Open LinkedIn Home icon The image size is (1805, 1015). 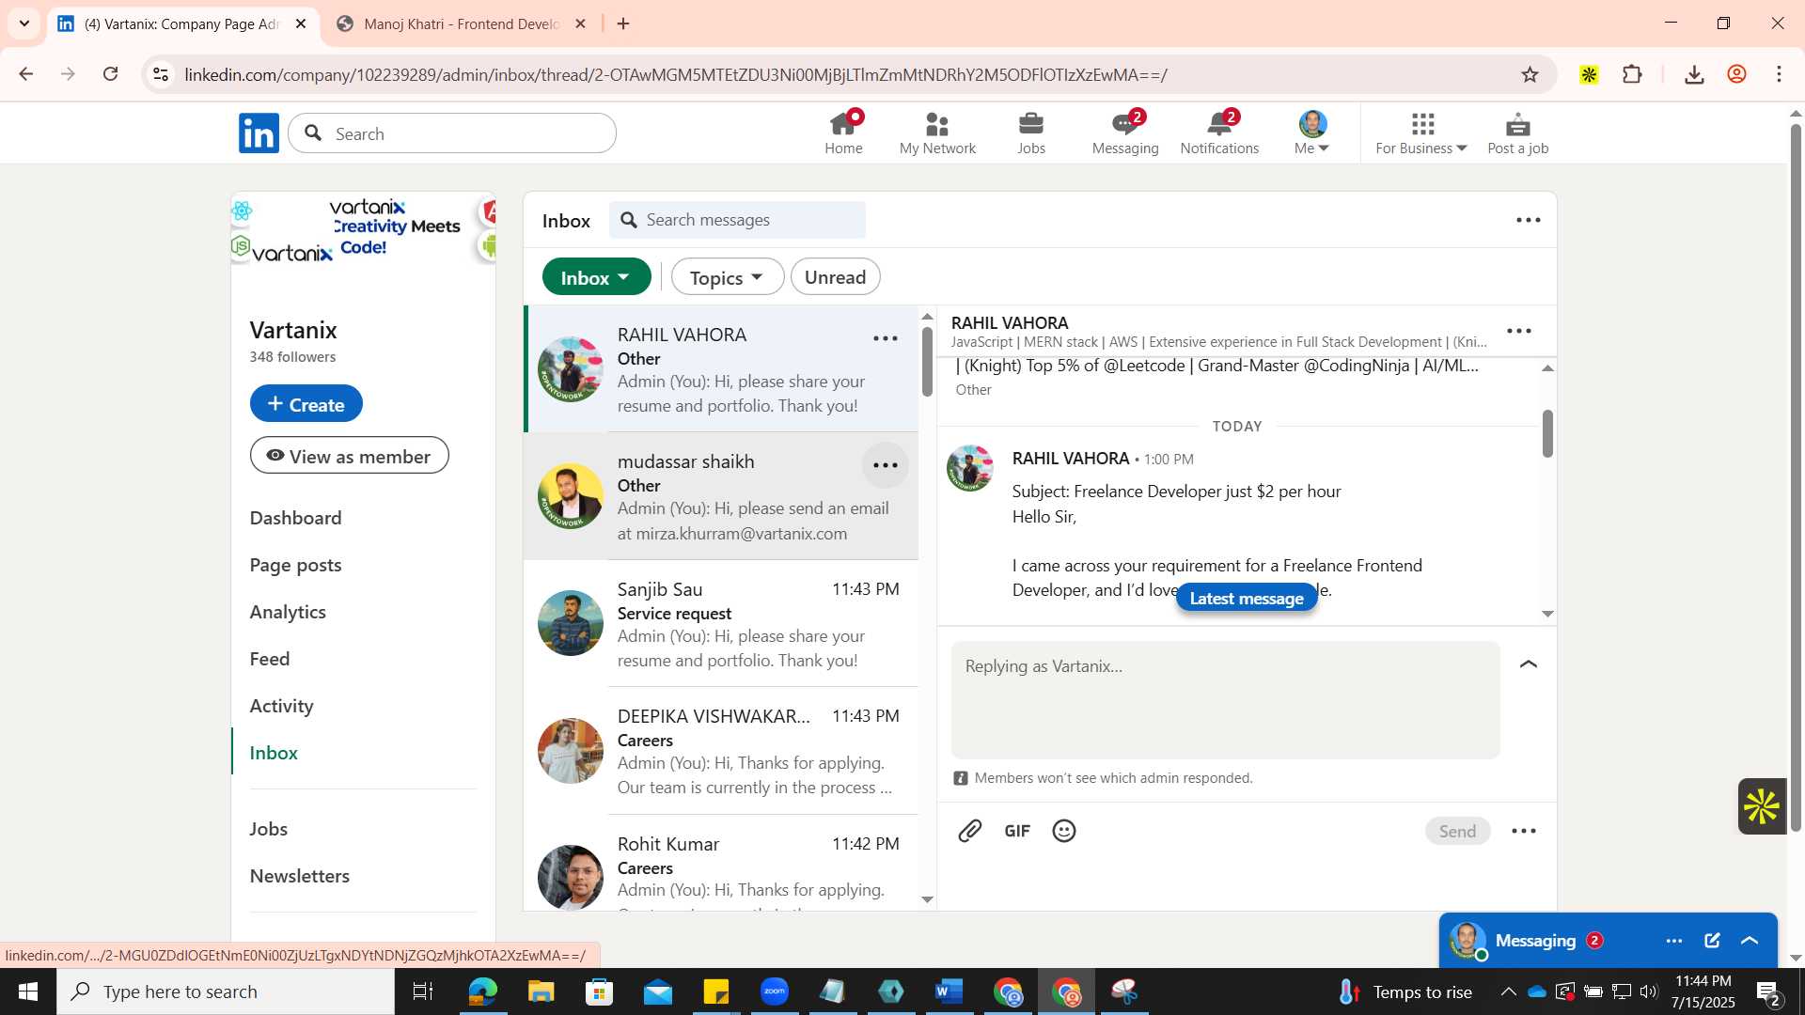[843, 133]
